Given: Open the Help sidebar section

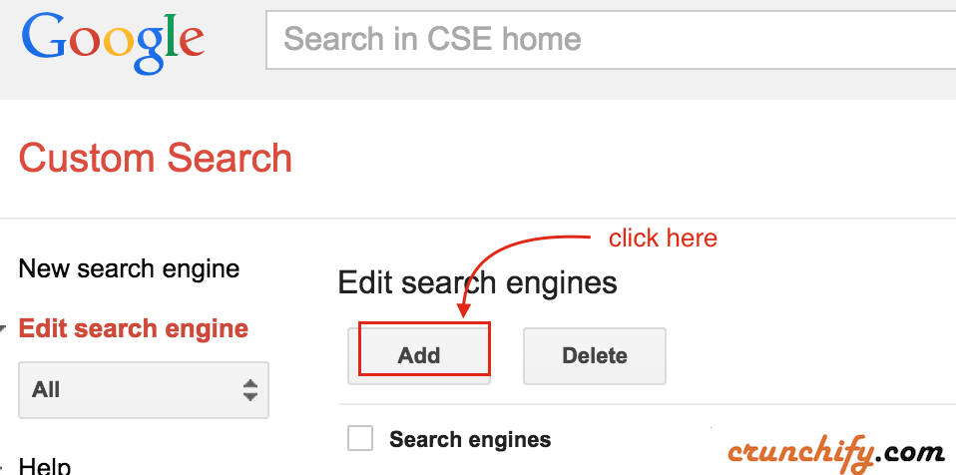Looking at the screenshot, I should click(x=45, y=468).
